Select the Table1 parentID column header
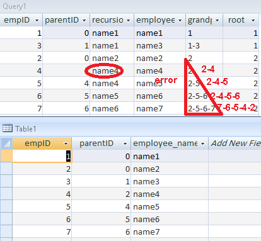The width and height of the screenshot is (261, 241). pos(101,143)
